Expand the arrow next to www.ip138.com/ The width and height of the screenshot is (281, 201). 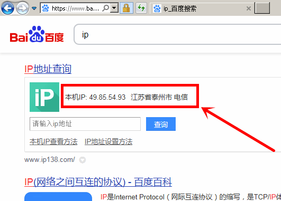click(x=83, y=160)
